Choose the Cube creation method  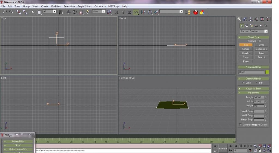243,83
